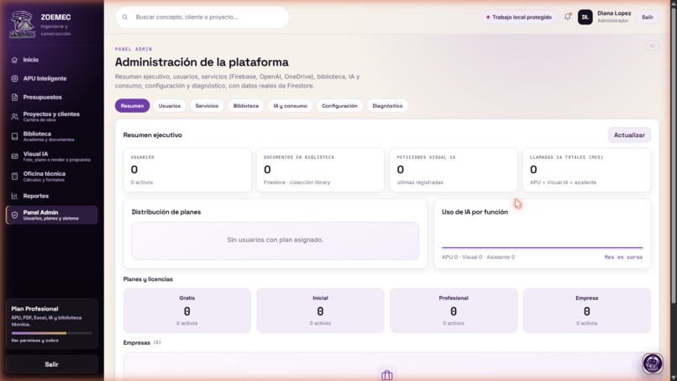This screenshot has height=381, width=677.
Task: Click the search magnifier icon
Action: coord(125,18)
